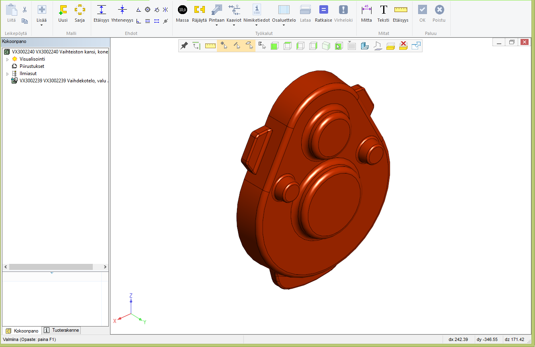
Task: Expand the Visualisointi tree node
Action: [7, 59]
